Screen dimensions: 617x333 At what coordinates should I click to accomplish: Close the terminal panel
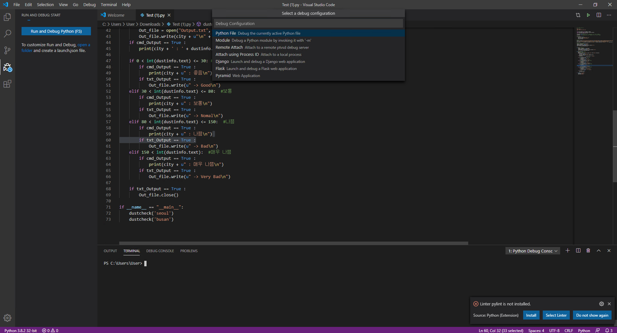click(609, 251)
